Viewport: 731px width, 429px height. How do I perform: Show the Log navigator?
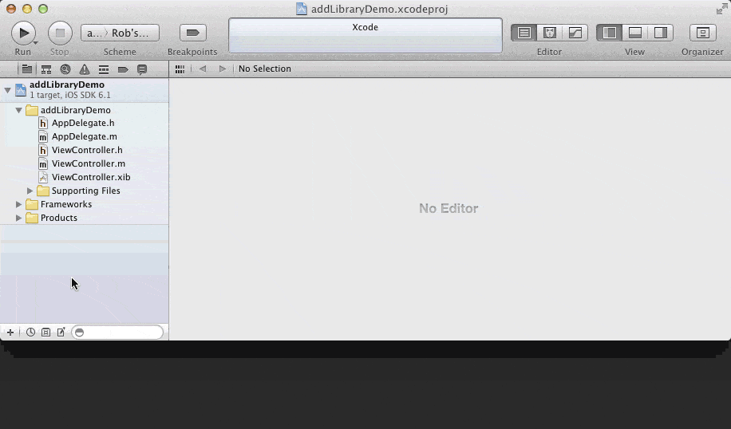point(142,69)
